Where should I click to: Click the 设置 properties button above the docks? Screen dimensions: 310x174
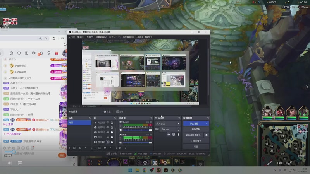pyautogui.click(x=107, y=111)
